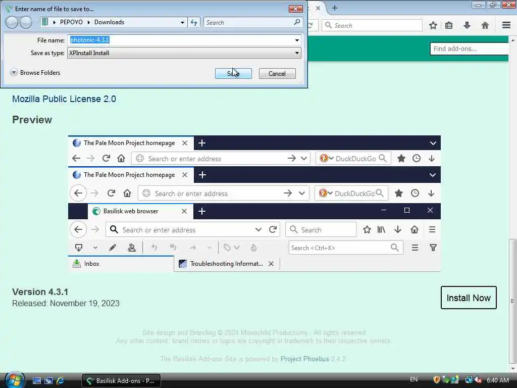The image size is (517, 388).
Task: Click the Released: November 19, 2023 text
Action: click(x=66, y=303)
